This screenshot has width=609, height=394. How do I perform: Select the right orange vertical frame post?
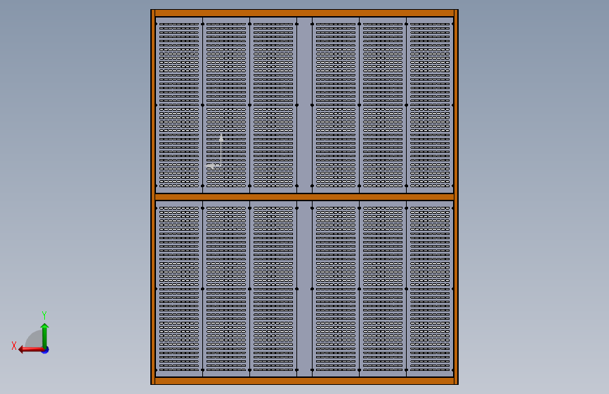point(456,197)
